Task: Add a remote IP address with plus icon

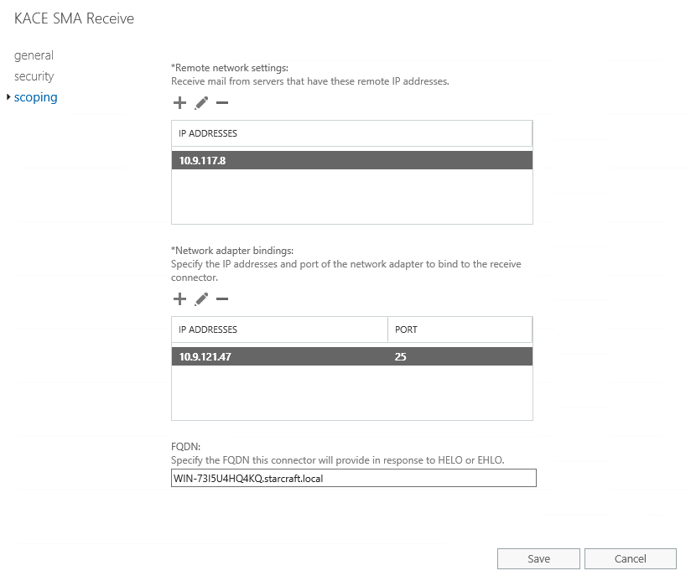Action: [x=179, y=103]
